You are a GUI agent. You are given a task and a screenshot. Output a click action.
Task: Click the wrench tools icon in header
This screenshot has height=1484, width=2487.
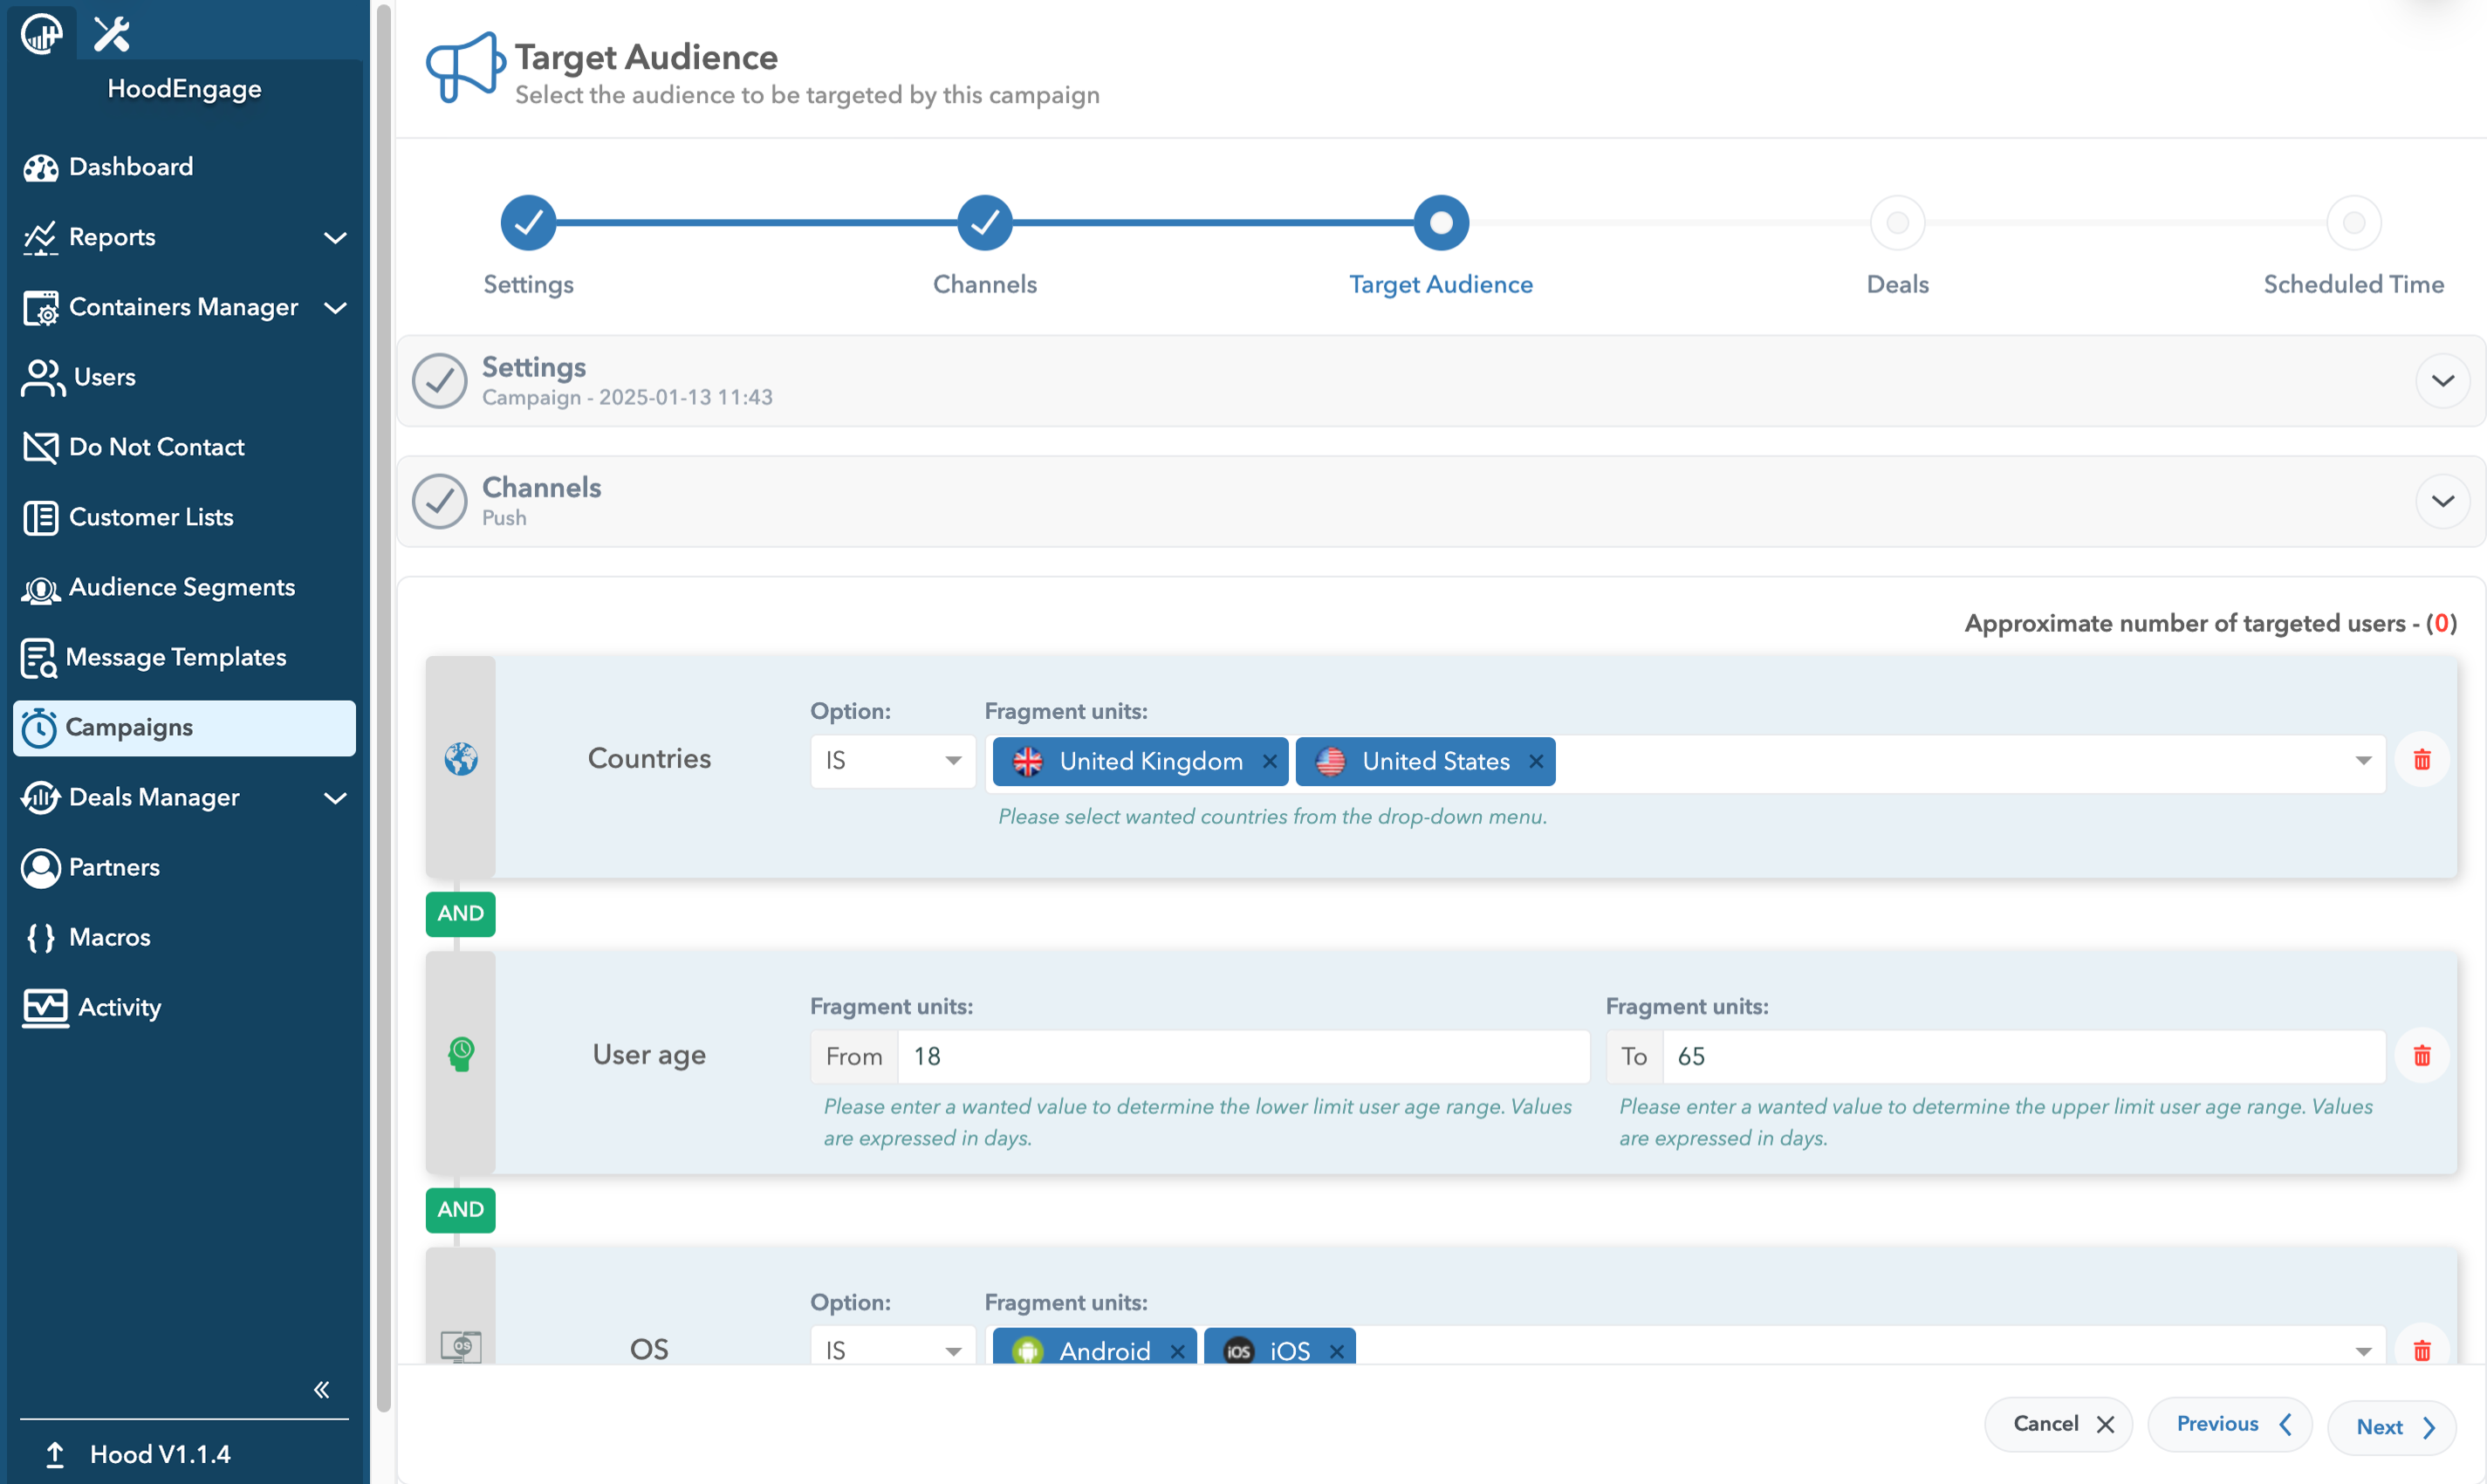point(111,34)
